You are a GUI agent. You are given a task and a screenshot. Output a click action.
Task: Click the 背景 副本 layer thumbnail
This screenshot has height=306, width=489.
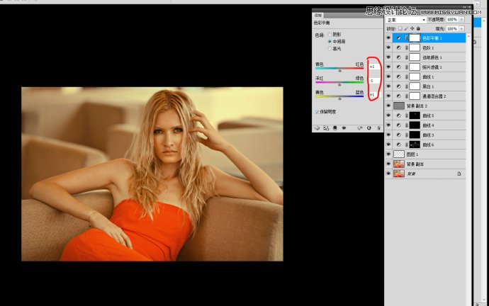[x=399, y=164]
